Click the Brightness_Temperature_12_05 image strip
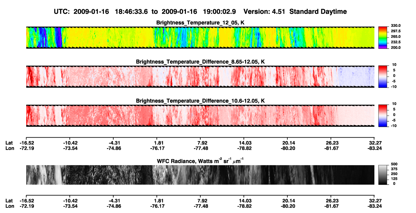The height and width of the screenshot is (213, 416). click(x=200, y=38)
